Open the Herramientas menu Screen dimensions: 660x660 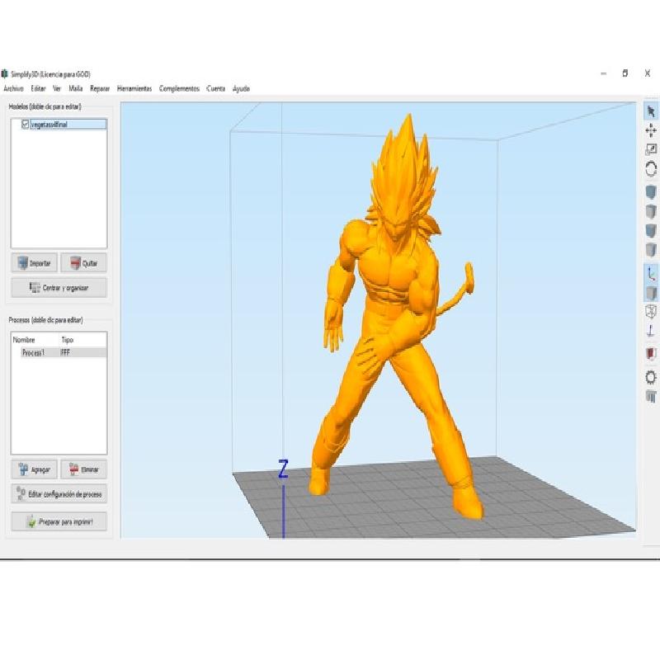pos(134,88)
